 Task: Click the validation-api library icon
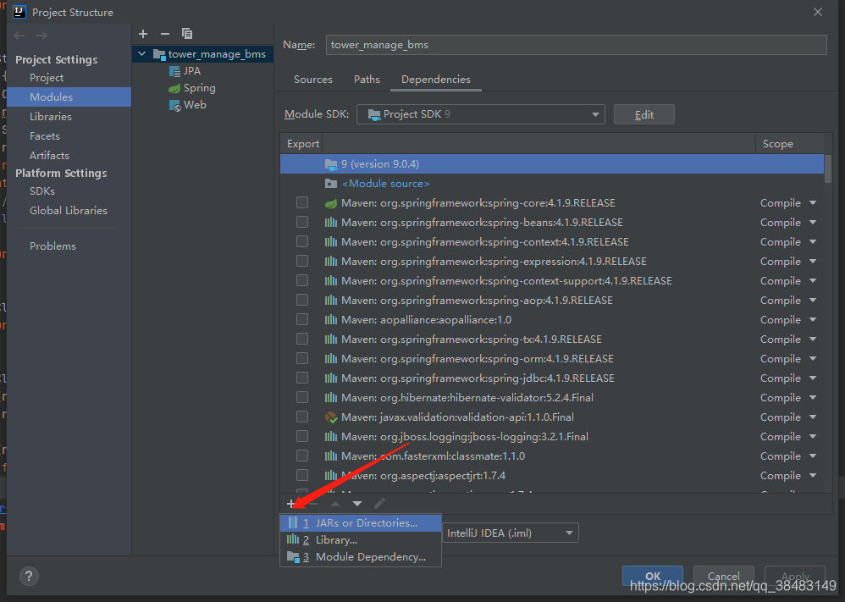click(x=331, y=417)
